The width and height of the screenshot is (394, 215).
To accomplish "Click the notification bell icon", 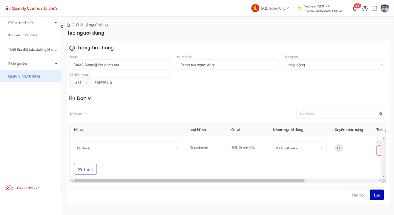I will (x=354, y=9).
